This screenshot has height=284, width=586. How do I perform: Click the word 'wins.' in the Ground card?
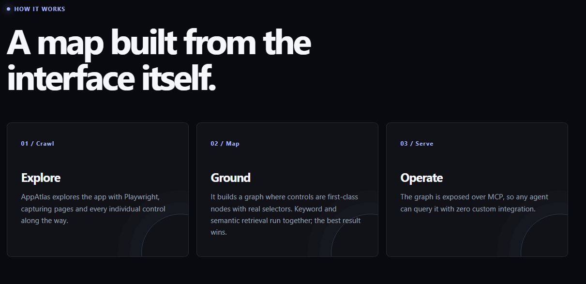click(219, 232)
